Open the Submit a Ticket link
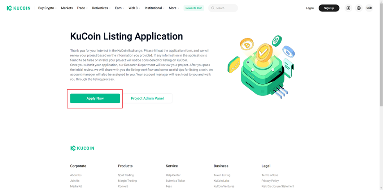Viewport: 383px width, 190px height. 176,181
